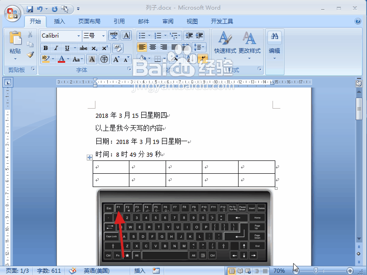
Task: Apply text highlight color
Action: 45,59
